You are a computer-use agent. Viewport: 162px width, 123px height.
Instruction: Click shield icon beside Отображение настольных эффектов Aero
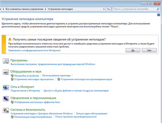click(x=12, y=102)
